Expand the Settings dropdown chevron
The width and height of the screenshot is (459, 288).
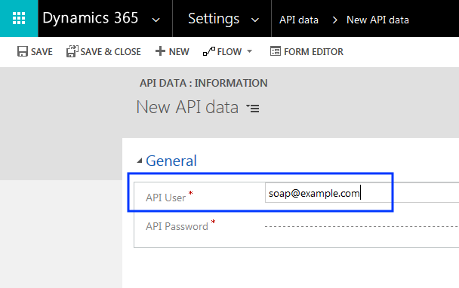tap(255, 20)
